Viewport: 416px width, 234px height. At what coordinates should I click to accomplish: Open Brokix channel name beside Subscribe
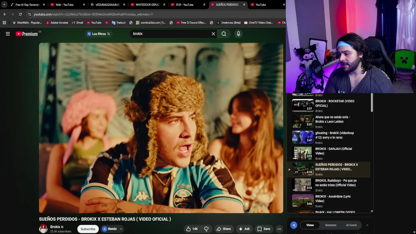(55, 227)
